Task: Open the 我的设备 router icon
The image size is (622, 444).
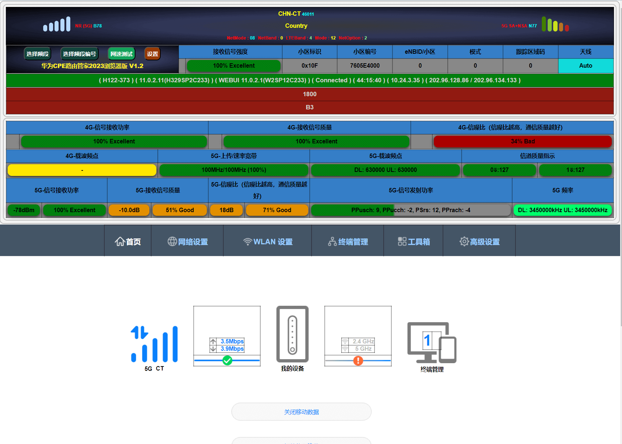Action: point(292,334)
